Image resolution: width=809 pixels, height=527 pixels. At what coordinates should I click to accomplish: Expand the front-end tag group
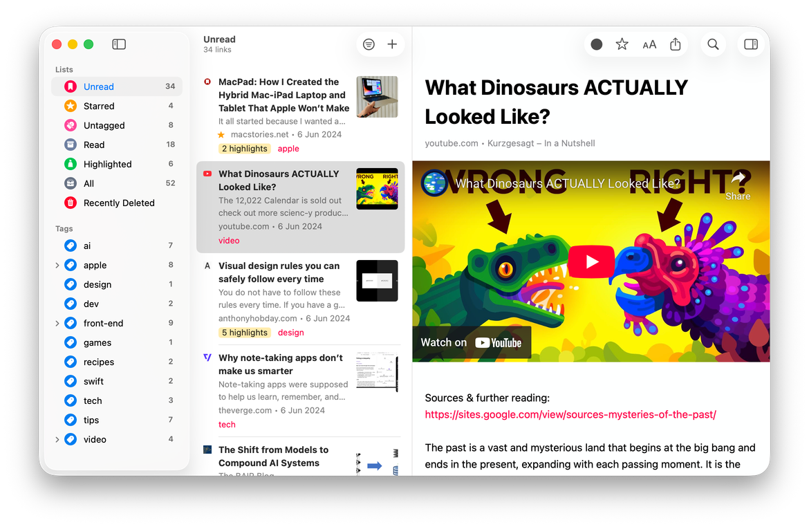tap(56, 323)
